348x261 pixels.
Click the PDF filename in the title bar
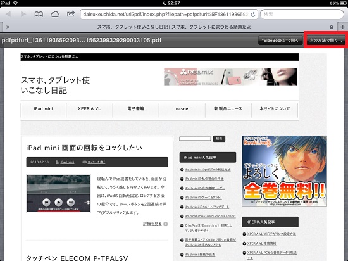pos(82,41)
